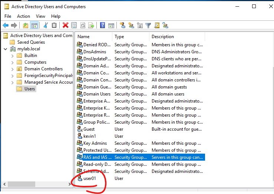Create new organizational unit icon
Viewport: 274px width, 194px height.
pyautogui.click(x=140, y=26)
